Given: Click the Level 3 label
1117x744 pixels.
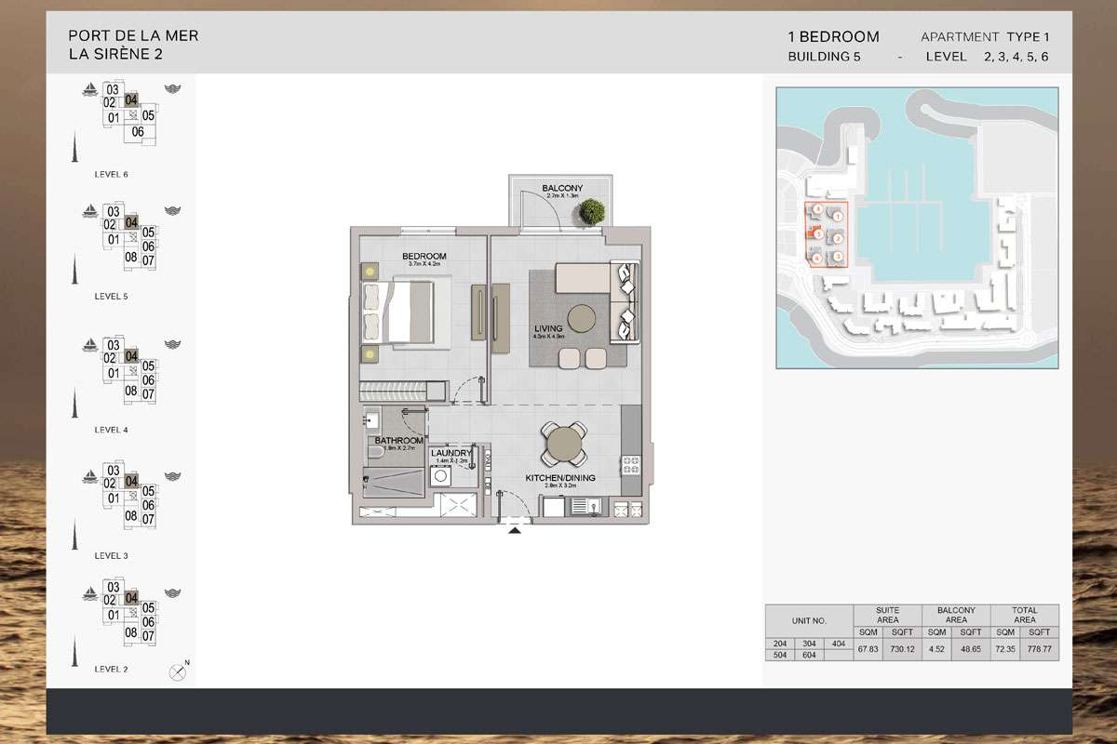Looking at the screenshot, I should (x=112, y=555).
